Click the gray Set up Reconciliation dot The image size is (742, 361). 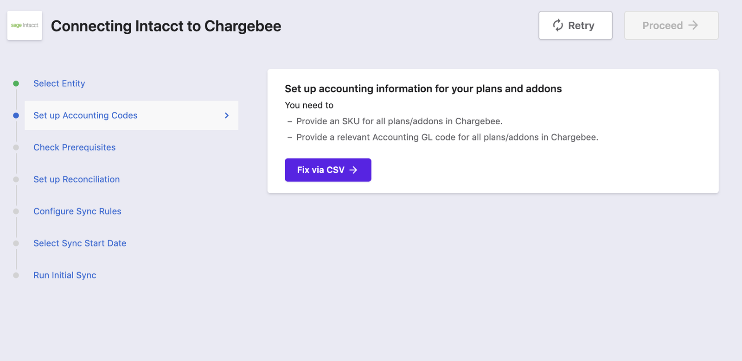point(16,179)
